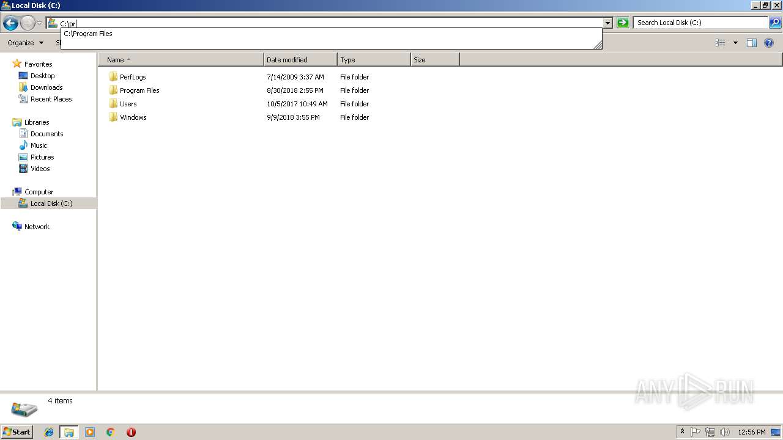Screen dimensions: 783x440
Task: Open the Pictures library
Action: (42, 157)
